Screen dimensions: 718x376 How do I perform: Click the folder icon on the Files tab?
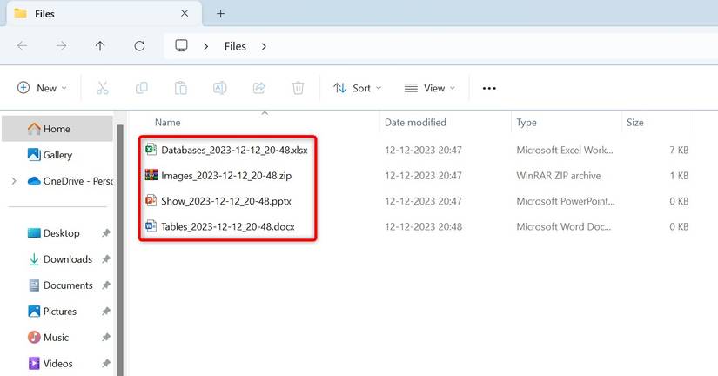click(20, 13)
